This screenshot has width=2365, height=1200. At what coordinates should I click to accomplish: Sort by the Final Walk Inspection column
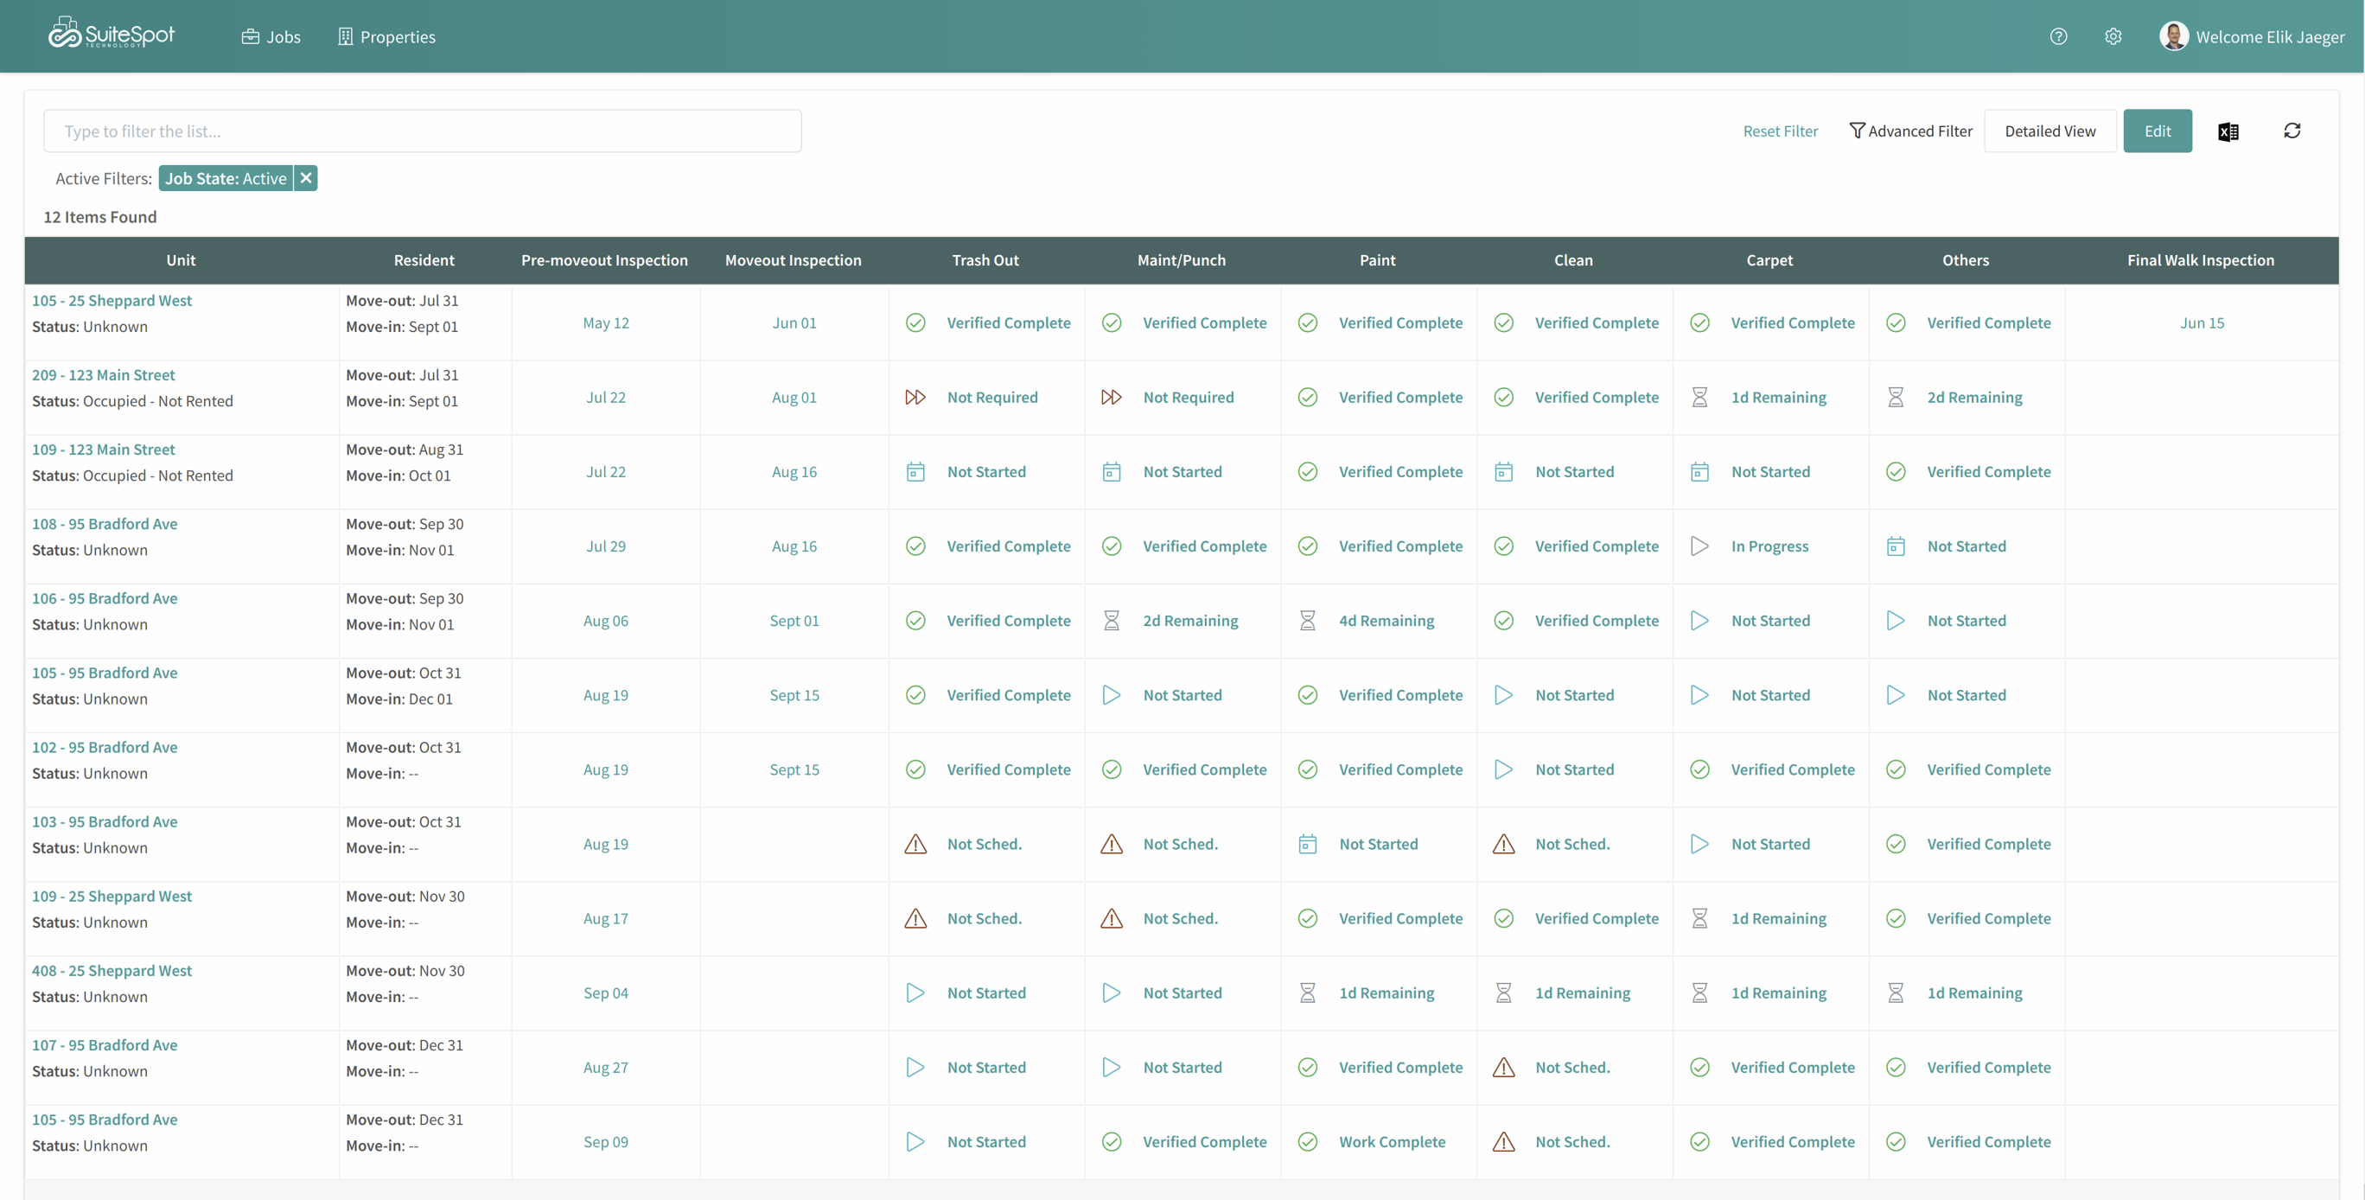click(2200, 260)
